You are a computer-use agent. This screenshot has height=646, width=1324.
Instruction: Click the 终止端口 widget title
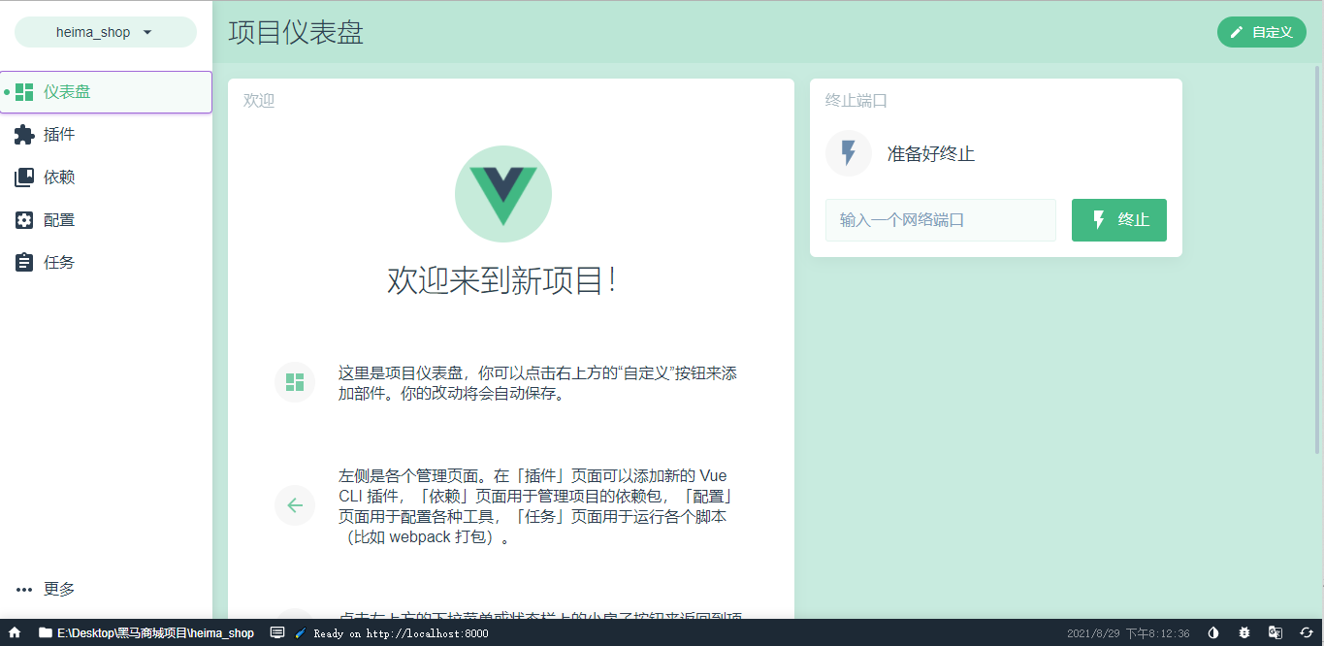click(856, 100)
